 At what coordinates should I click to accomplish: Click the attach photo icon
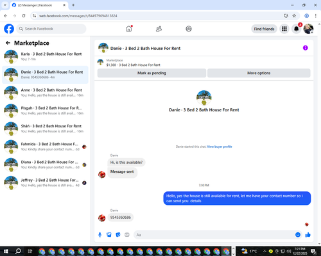pyautogui.click(x=109, y=235)
